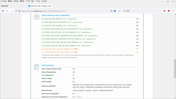This screenshot has width=176, height=99.
Task: Click the OCSP stapling label
Action: pyautogui.click(x=46, y=82)
